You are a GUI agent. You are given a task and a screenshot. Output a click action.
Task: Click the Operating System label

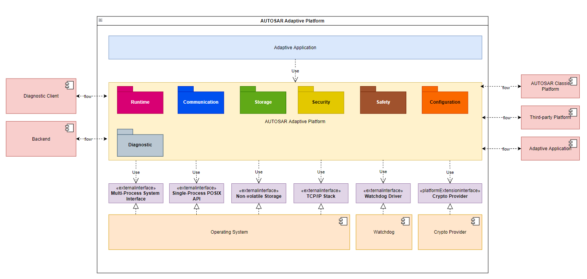pyautogui.click(x=229, y=232)
